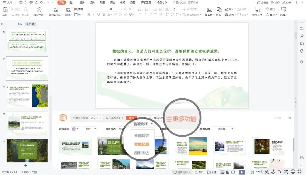The width and height of the screenshot is (306, 175).
Task: Switch to the 插入 ribbon tab
Action: coord(72,3)
